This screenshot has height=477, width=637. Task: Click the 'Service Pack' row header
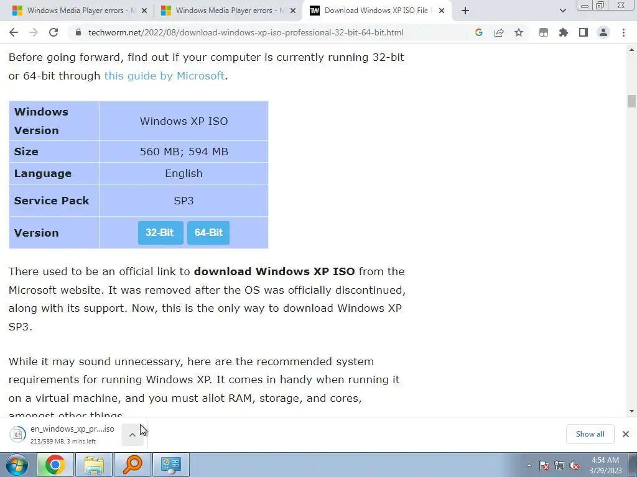[54, 201]
